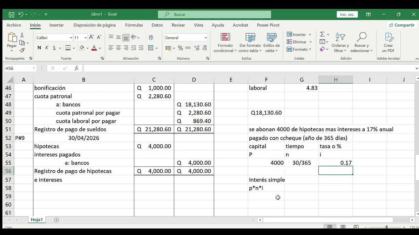Add a new sheet with plus icon
This screenshot has height=235, width=419.
click(x=56, y=220)
